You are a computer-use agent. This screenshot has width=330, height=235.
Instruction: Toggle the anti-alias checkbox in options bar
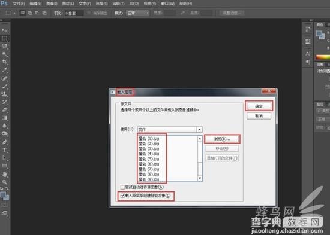click(x=89, y=13)
